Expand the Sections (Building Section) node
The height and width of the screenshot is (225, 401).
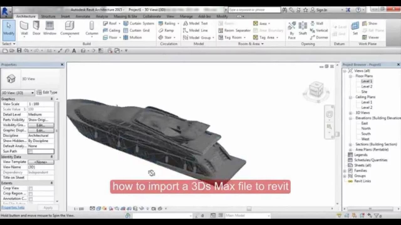tap(351, 144)
